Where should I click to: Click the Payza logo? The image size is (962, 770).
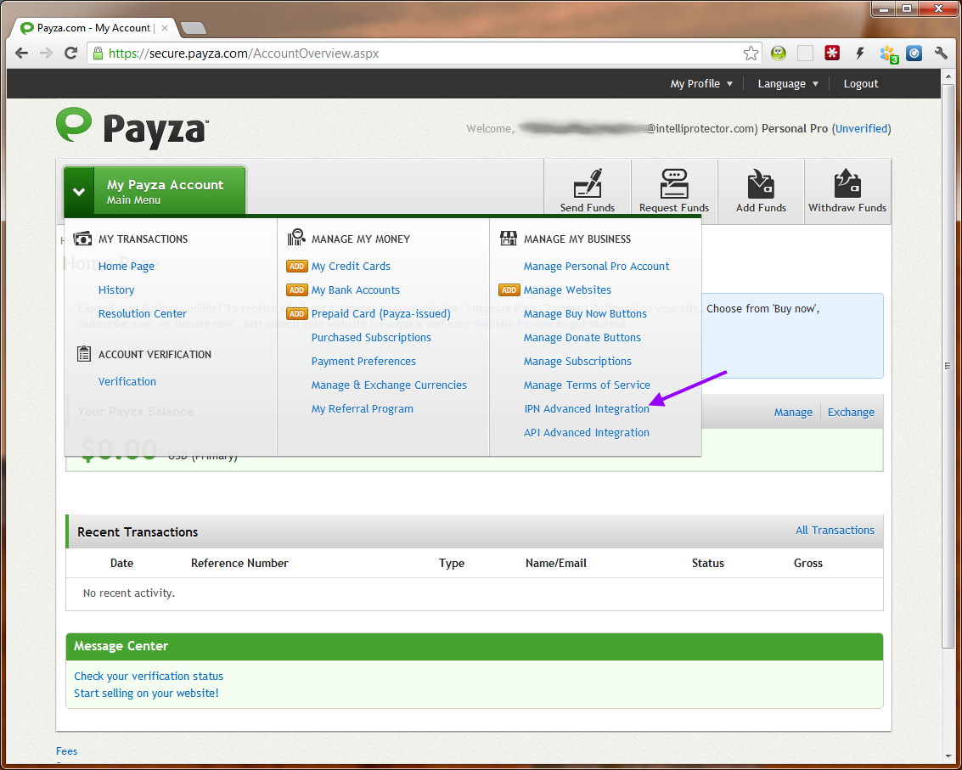[132, 127]
